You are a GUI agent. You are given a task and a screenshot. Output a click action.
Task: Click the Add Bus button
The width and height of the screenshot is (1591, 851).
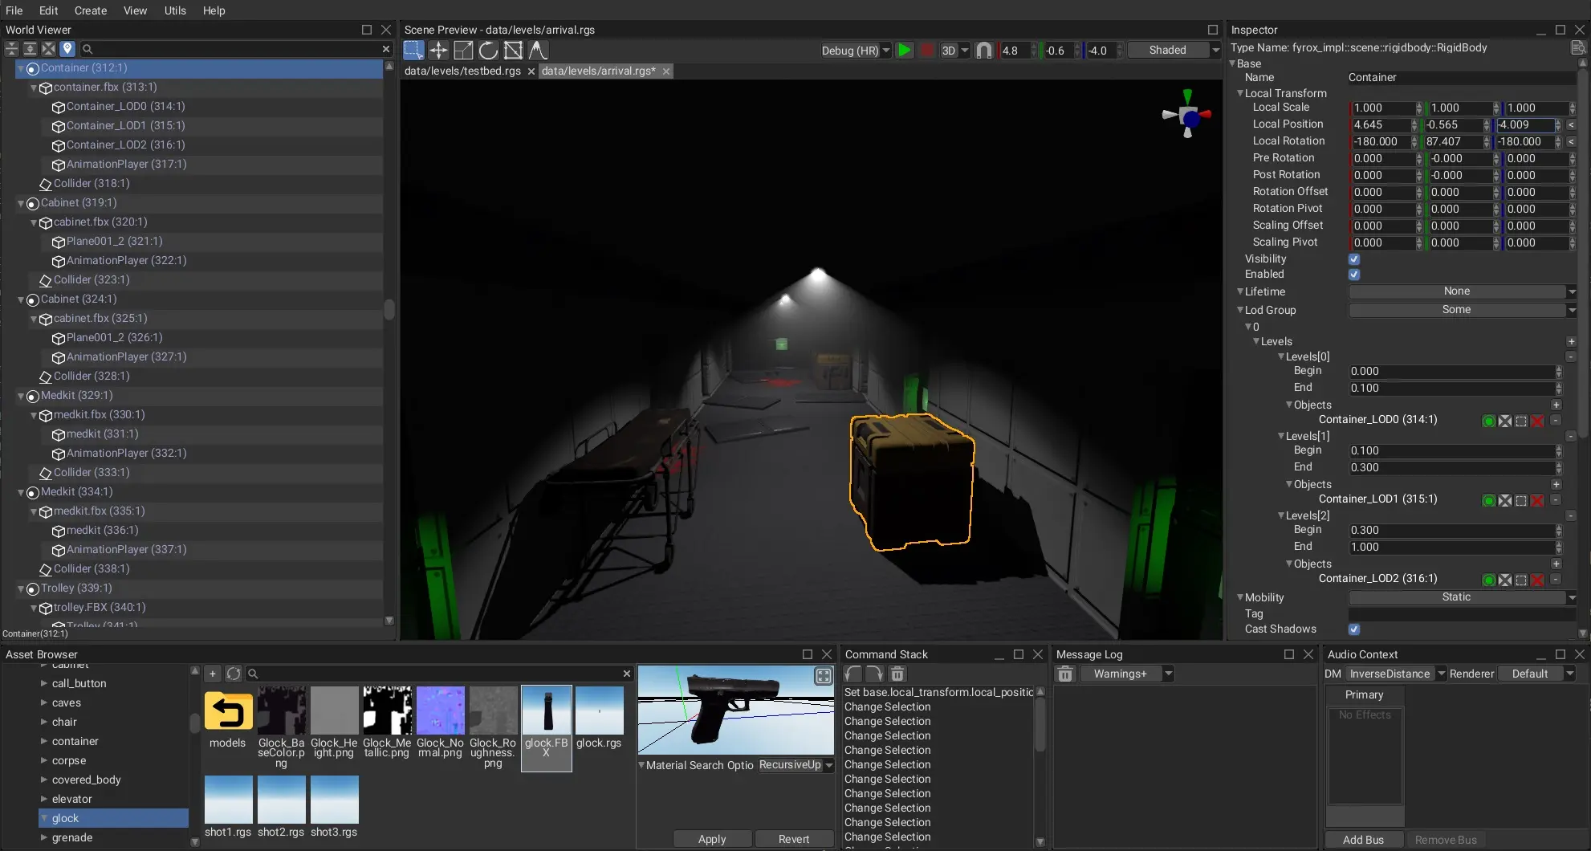[x=1363, y=840]
